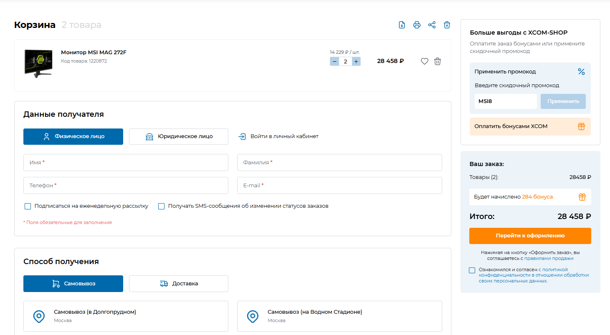Choose pickup point in Долгопрудный
The image size is (610, 335).
(126, 316)
